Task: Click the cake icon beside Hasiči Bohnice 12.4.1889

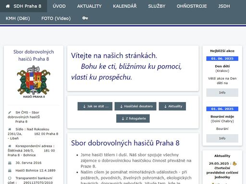Action: pos(10,171)
